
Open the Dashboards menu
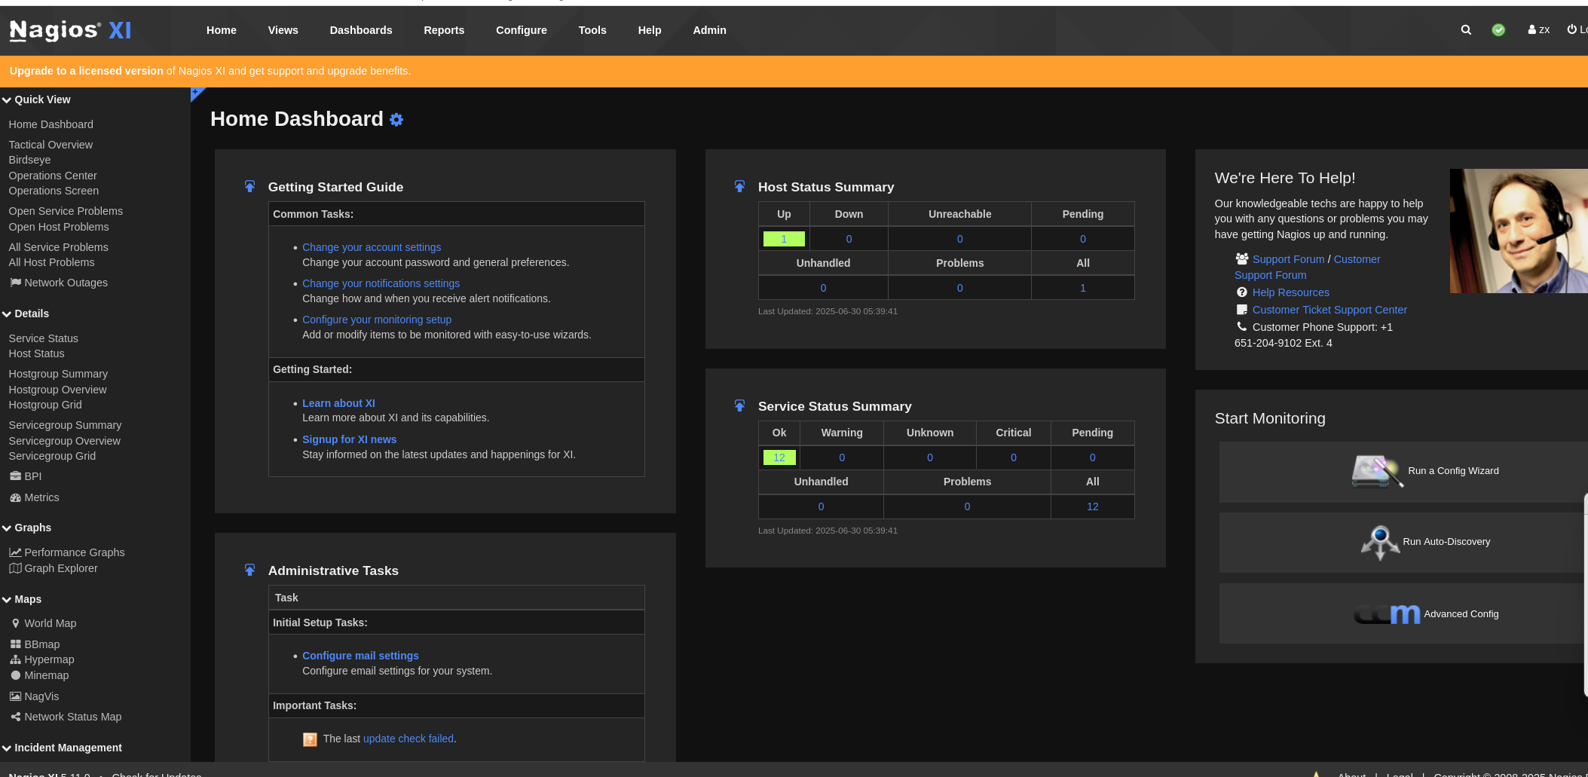(361, 30)
